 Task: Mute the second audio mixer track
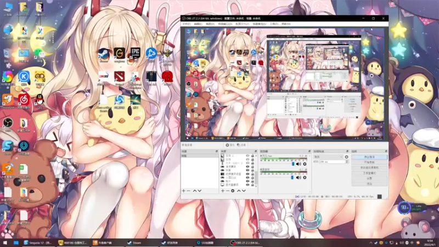(x=299, y=178)
